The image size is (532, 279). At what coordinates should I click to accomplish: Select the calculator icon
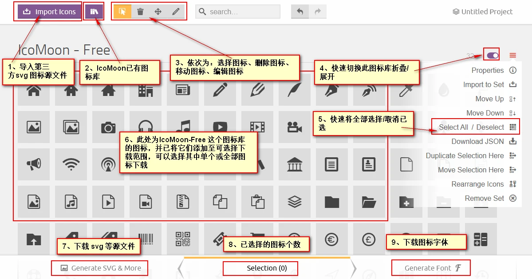[x=481, y=239]
